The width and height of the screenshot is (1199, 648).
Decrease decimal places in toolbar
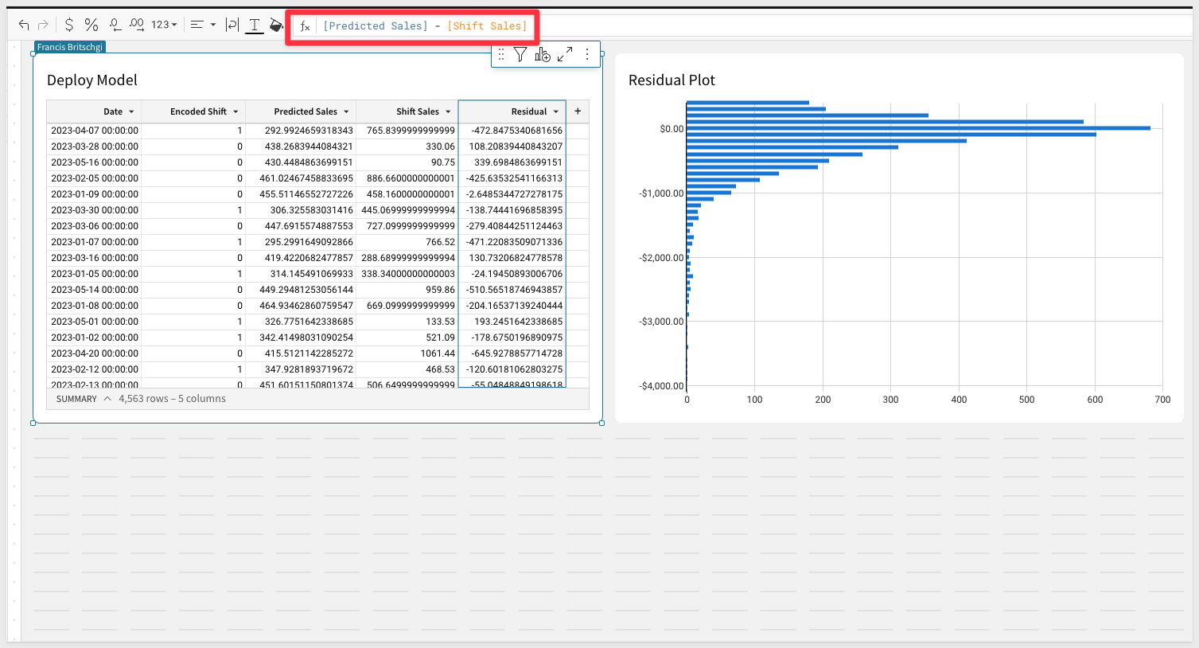point(115,25)
